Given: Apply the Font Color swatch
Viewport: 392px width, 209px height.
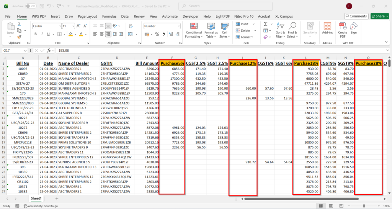Looking at the screenshot, I should [x=81, y=34].
